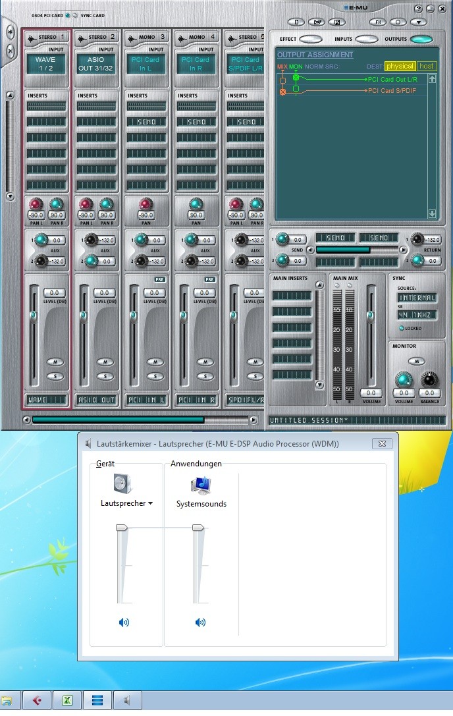The width and height of the screenshot is (453, 716).
Task: Click the Monitor volume knob
Action: coord(404,379)
